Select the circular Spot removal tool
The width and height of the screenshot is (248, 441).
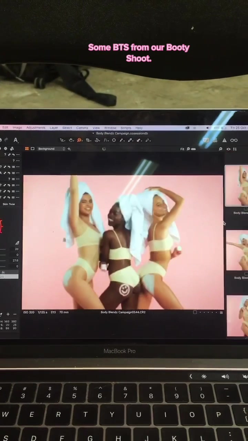[114, 140]
